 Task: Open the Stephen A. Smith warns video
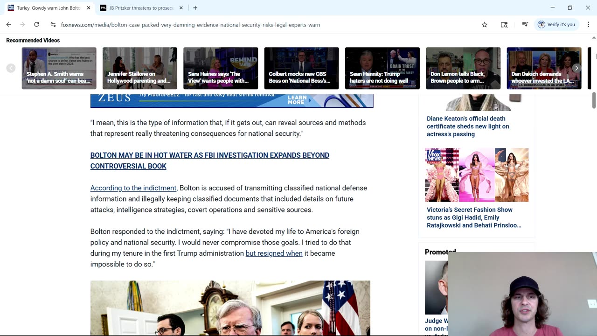click(59, 68)
